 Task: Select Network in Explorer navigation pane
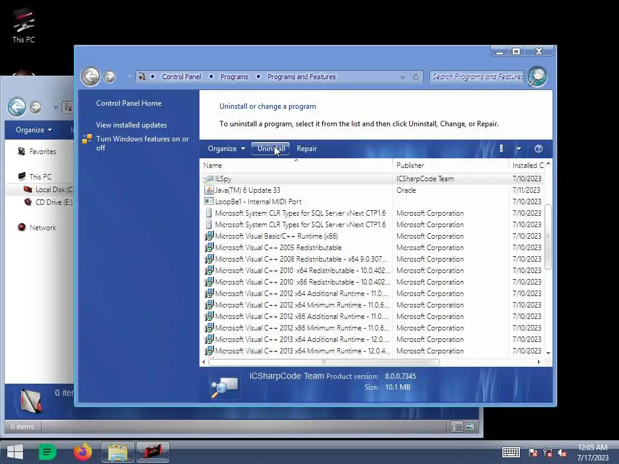click(43, 228)
